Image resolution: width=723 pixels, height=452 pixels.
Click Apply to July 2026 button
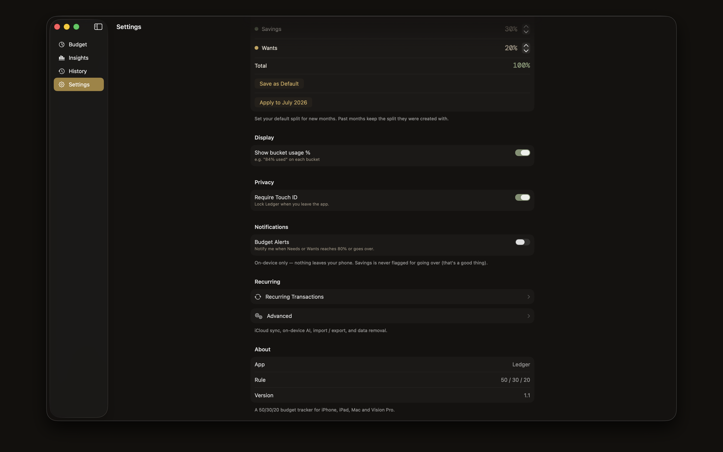(283, 102)
